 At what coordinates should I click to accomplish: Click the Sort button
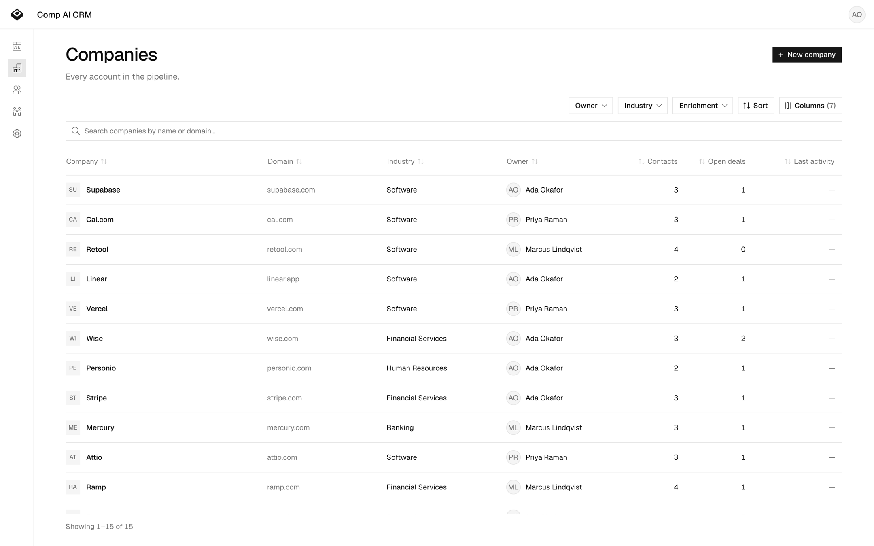pos(756,106)
